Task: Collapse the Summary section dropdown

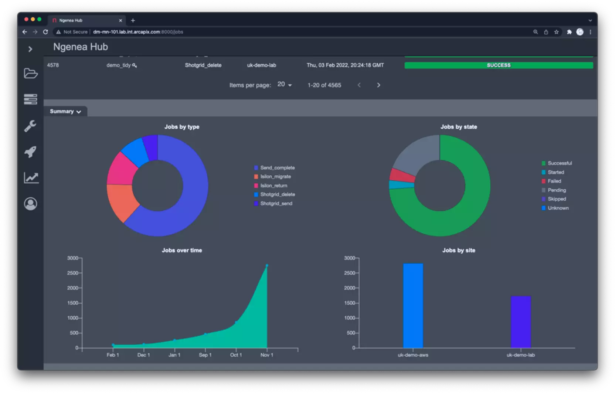Action: [x=65, y=112]
